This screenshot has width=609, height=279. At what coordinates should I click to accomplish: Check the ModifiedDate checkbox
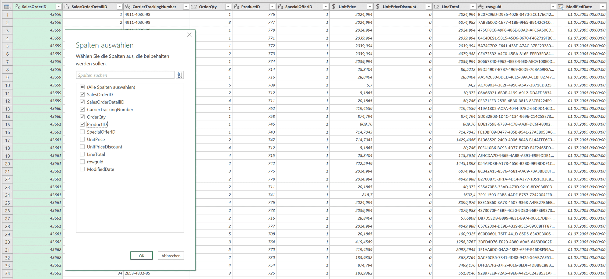tap(82, 169)
